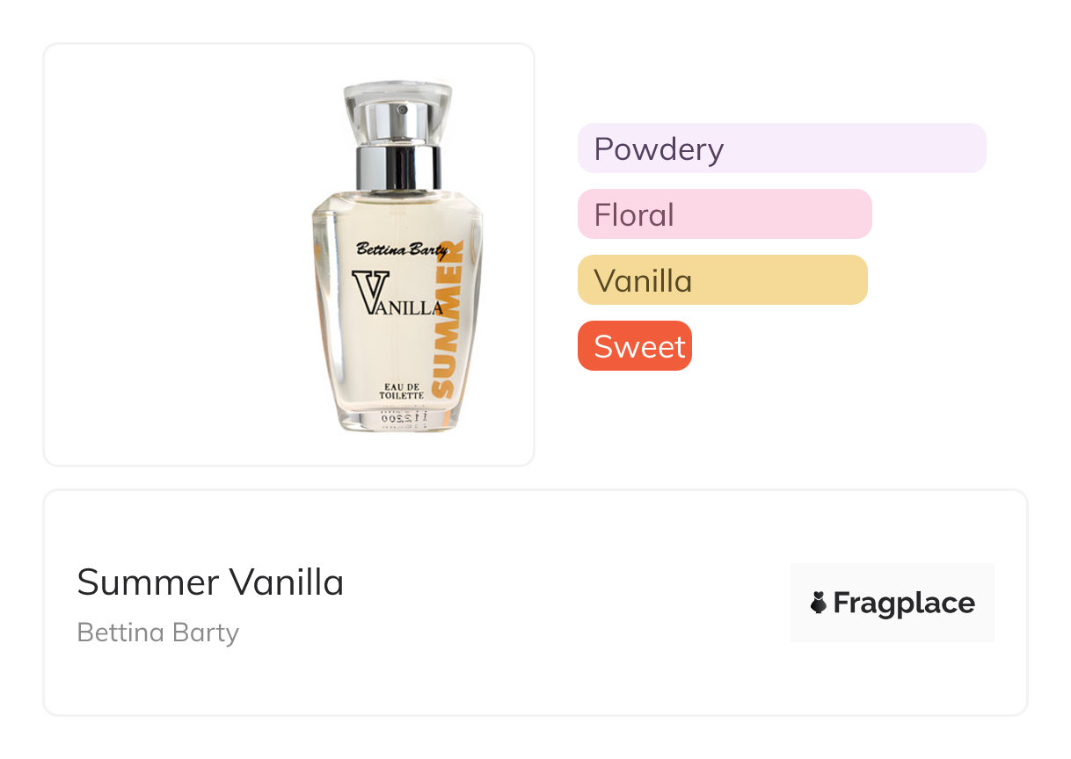Image resolution: width=1071 pixels, height=759 pixels.
Task: Click the yellow Vanilla accord bar
Action: pos(722,280)
